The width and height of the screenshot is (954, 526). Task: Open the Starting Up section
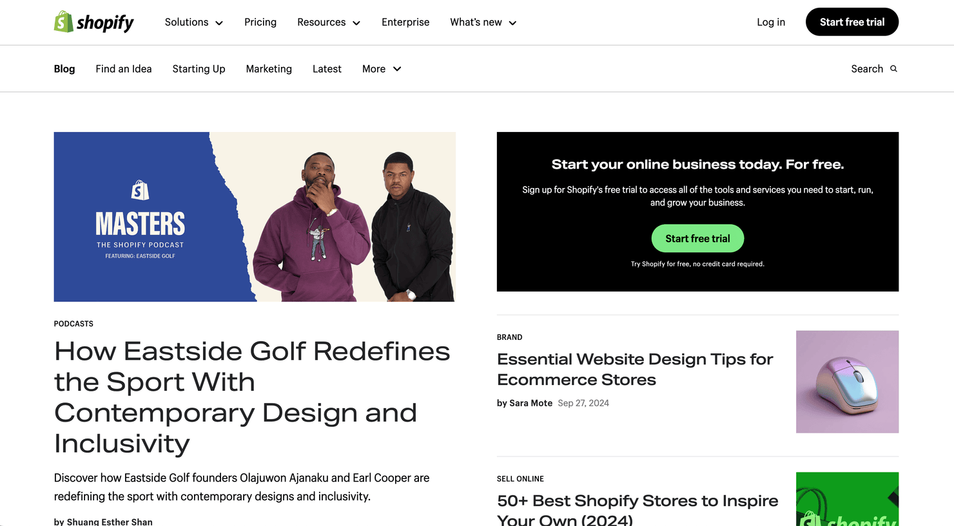pos(199,69)
